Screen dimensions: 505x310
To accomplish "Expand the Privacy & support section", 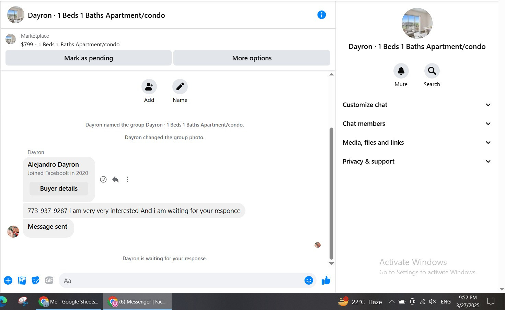I will pyautogui.click(x=417, y=162).
